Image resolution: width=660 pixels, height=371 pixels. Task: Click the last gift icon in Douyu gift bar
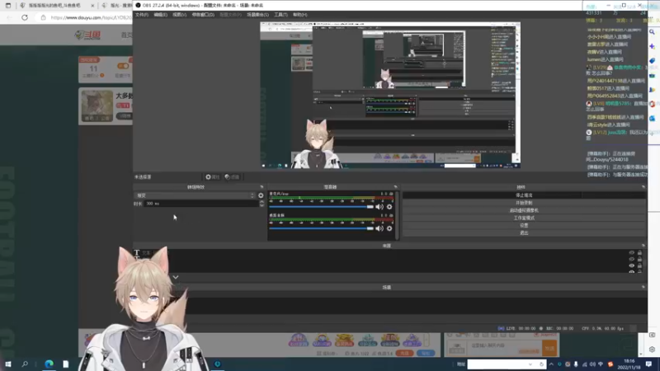tap(412, 340)
